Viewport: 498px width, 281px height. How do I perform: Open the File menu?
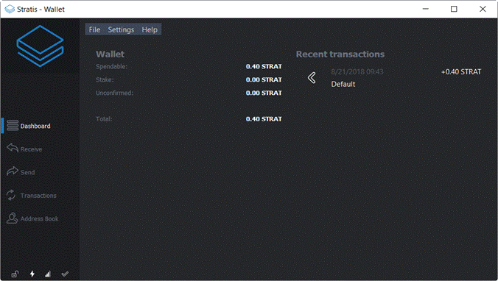tap(94, 29)
